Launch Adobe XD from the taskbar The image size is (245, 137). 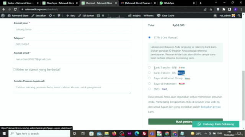pyautogui.click(x=129, y=134)
